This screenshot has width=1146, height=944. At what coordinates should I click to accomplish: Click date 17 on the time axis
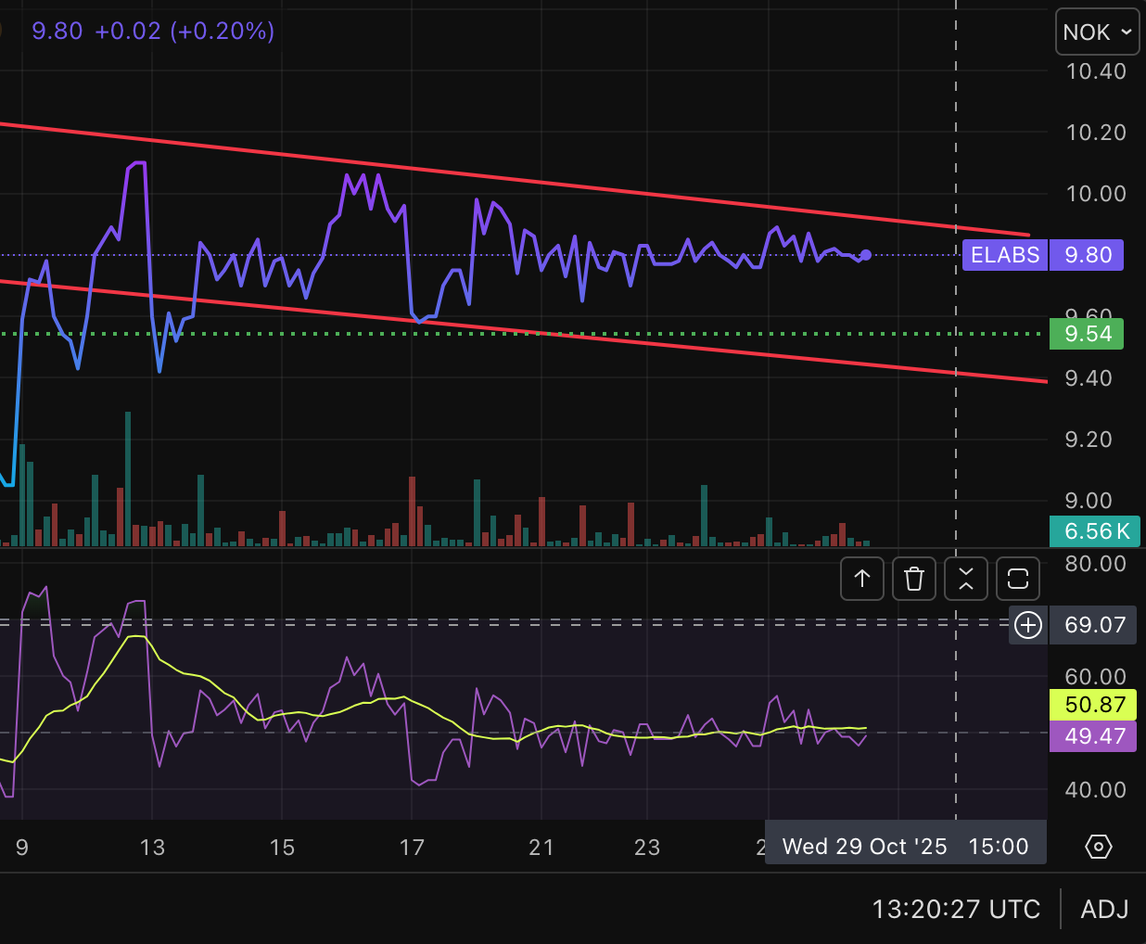click(x=412, y=847)
